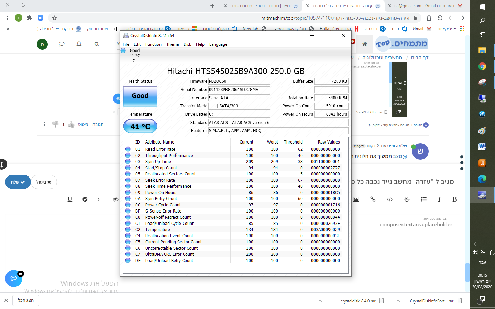
Task: Click the thumbs-down vote icon on the post
Action: [x=55, y=124]
